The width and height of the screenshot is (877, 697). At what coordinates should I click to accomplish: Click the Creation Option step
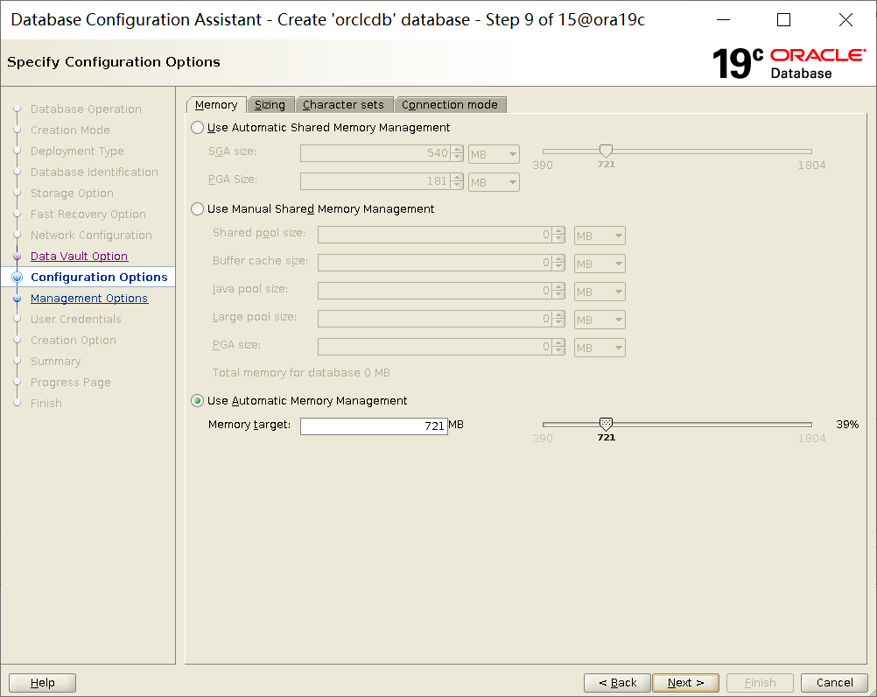click(x=74, y=340)
